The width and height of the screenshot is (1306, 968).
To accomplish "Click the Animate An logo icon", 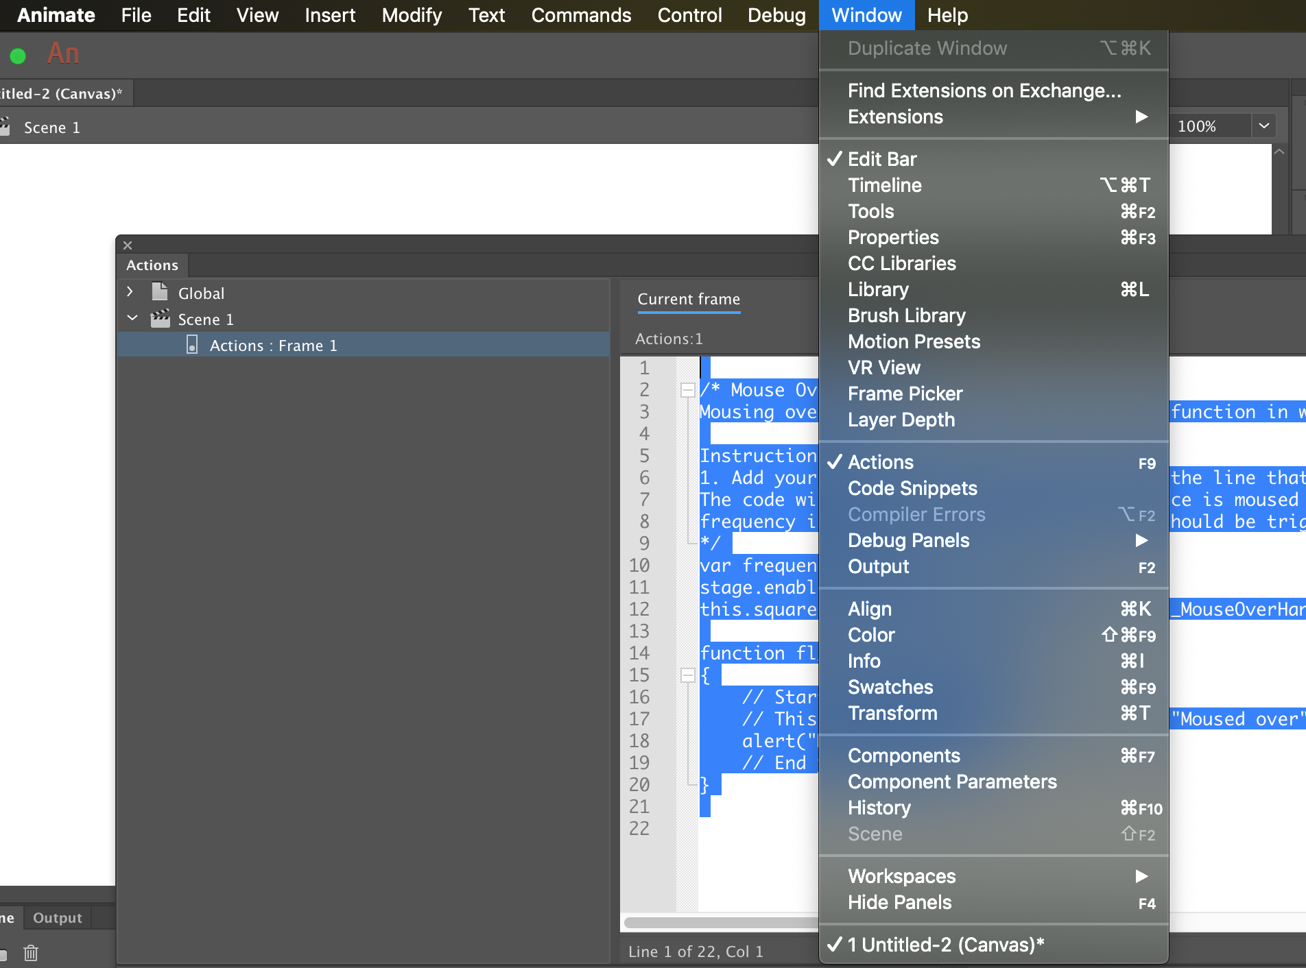I will point(63,53).
